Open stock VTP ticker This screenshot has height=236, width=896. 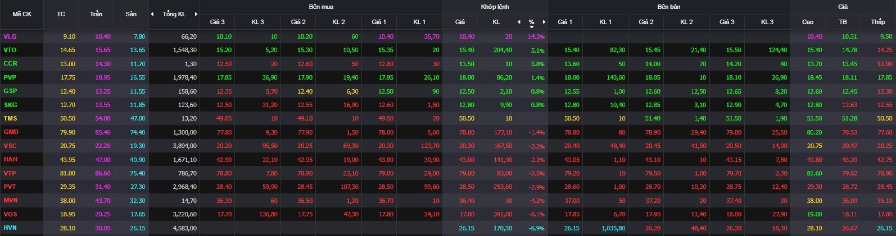[x=10, y=173]
